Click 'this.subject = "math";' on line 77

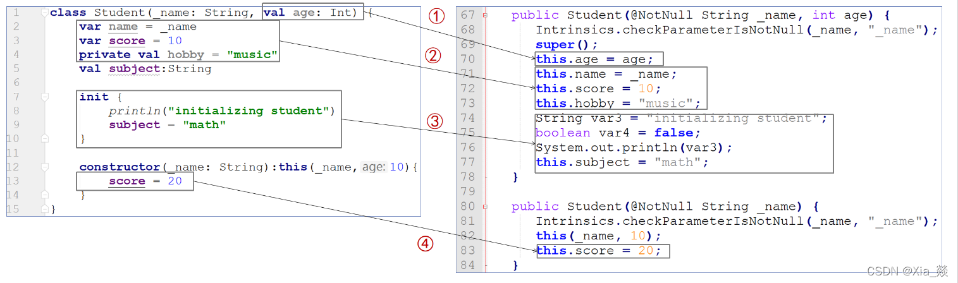coord(622,162)
